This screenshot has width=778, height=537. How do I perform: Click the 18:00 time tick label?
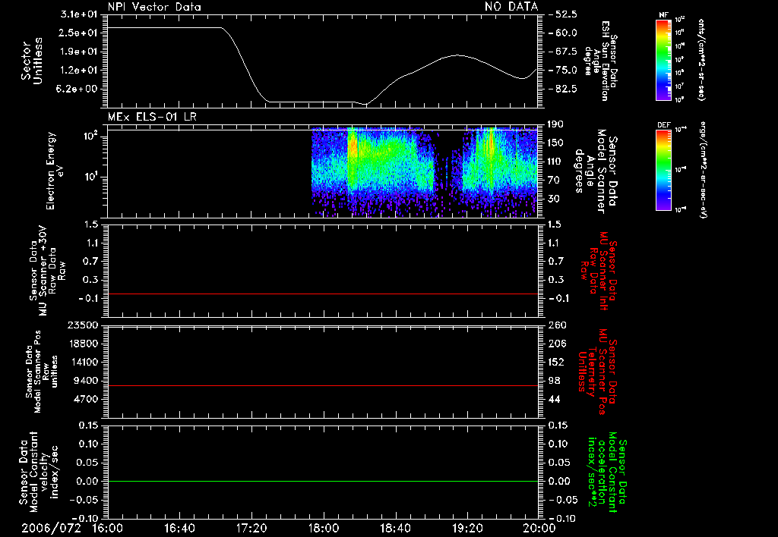[324, 528]
